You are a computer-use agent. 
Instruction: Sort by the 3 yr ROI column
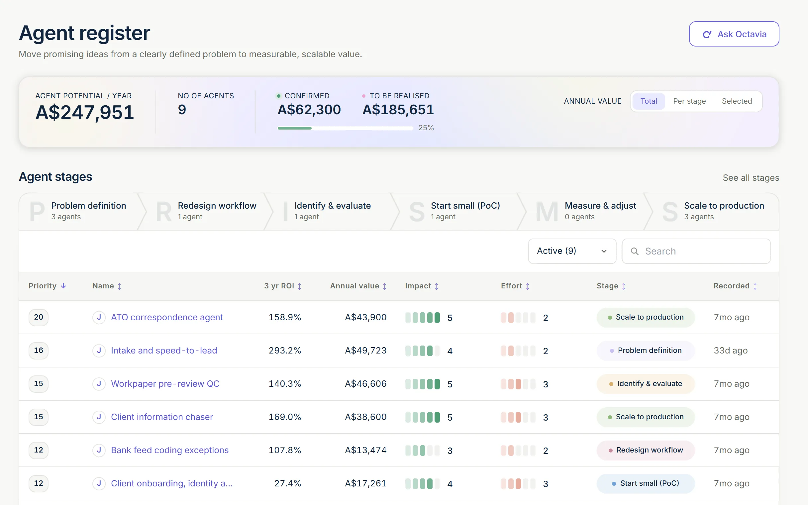point(283,286)
